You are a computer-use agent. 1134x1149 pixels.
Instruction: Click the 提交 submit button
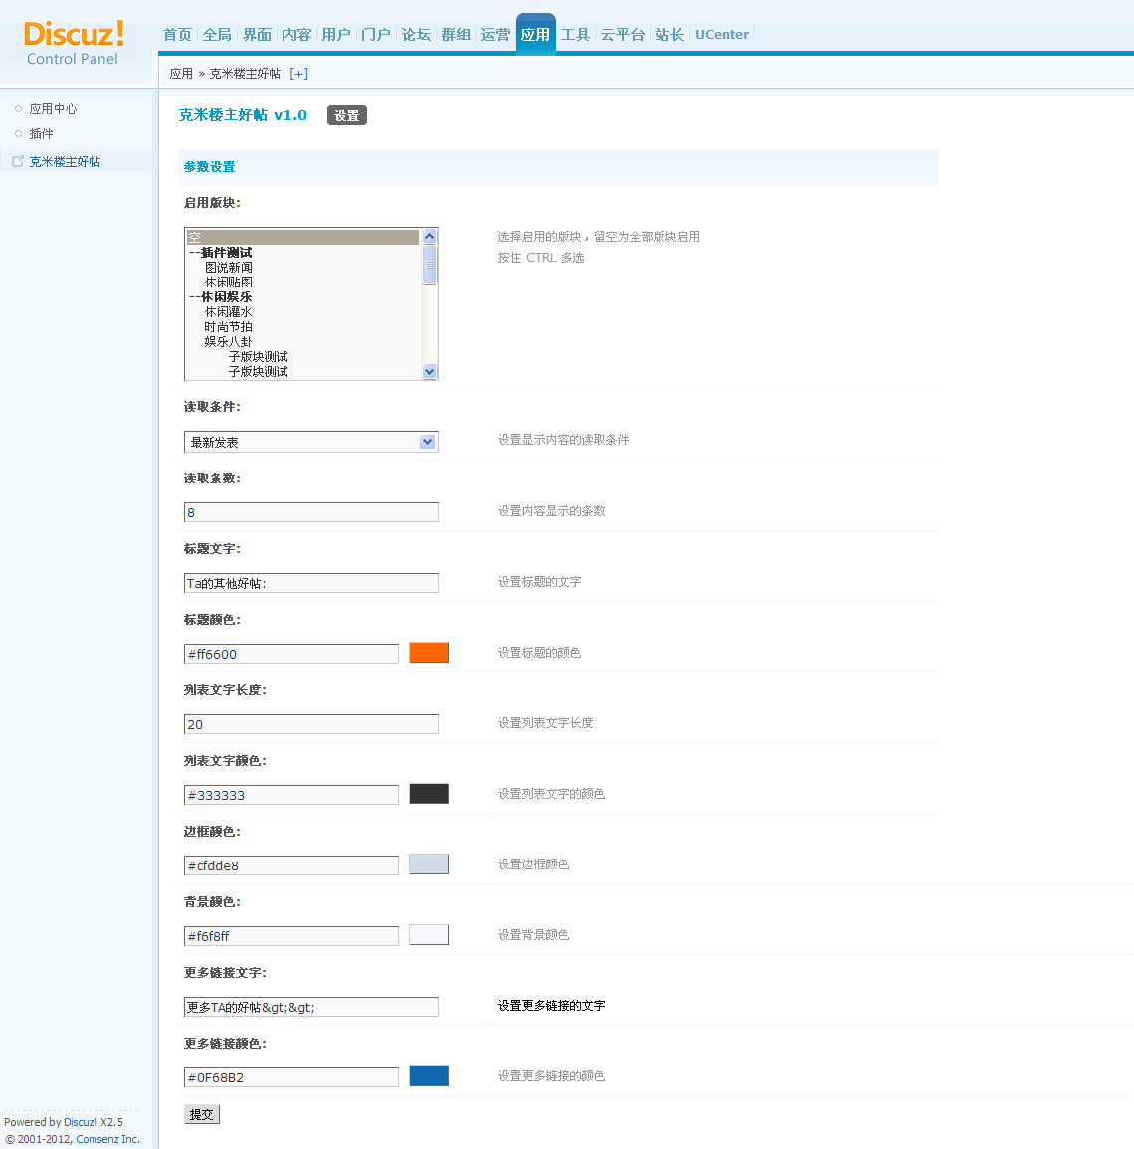[201, 1114]
